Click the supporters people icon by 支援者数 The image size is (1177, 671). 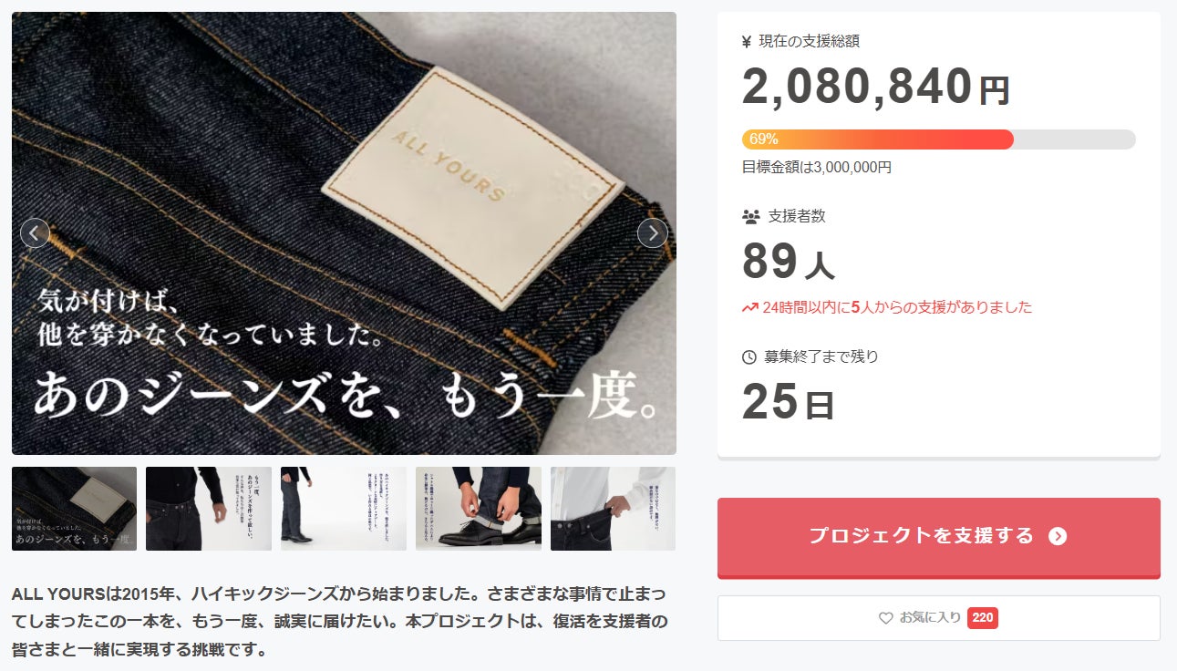point(751,217)
